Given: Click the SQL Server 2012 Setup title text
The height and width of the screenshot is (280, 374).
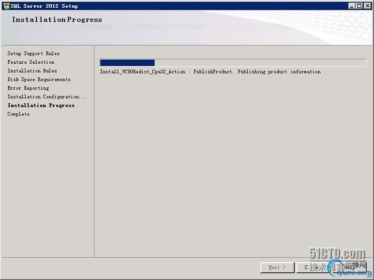Looking at the screenshot, I should [44, 6].
